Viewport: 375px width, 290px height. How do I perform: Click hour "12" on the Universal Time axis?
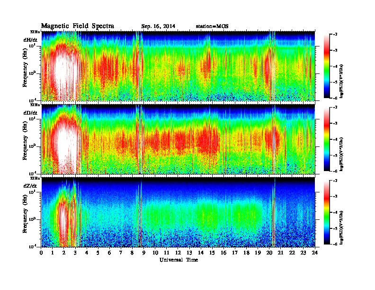click(x=178, y=253)
